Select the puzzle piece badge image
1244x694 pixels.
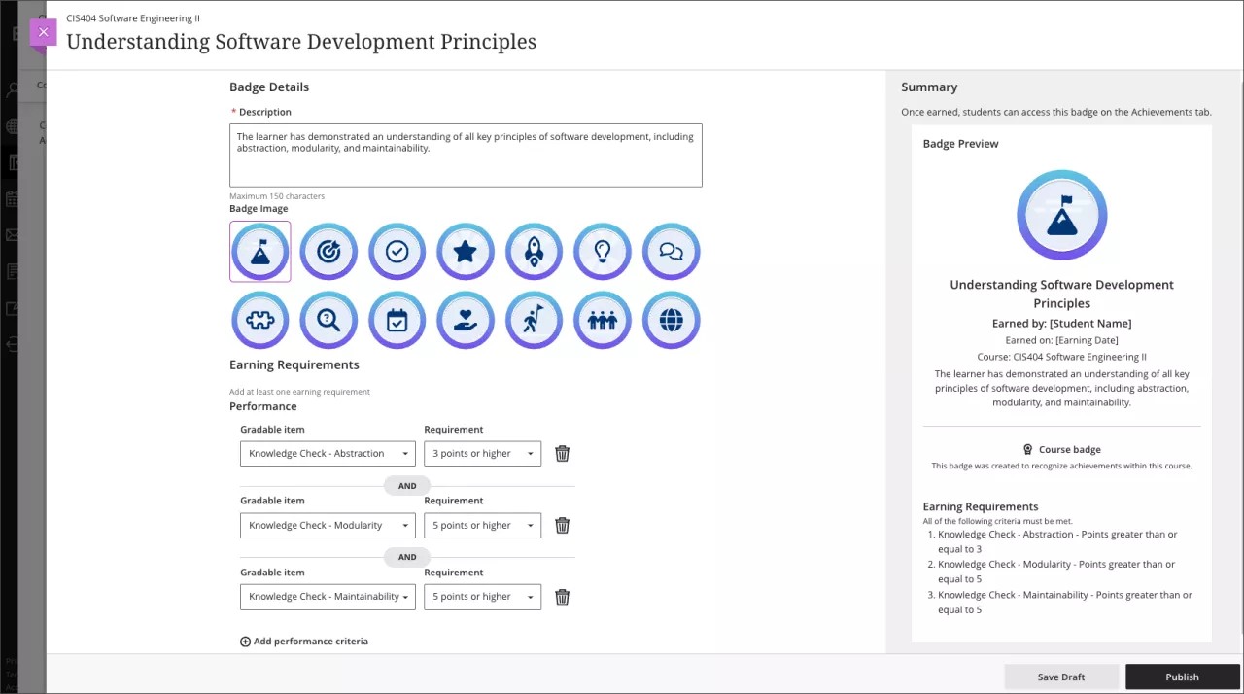coord(259,320)
